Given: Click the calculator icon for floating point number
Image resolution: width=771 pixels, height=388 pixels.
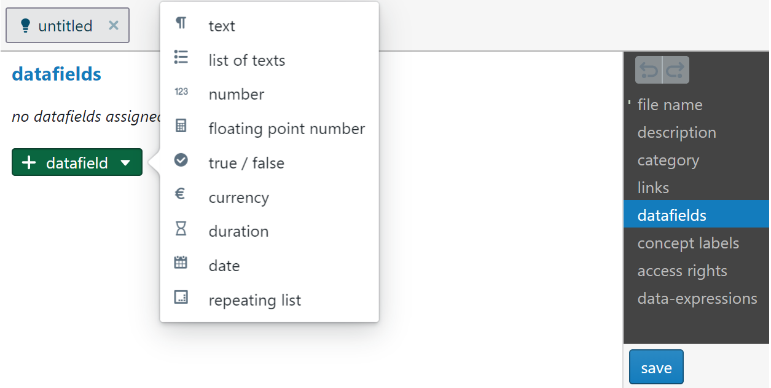Looking at the screenshot, I should (x=181, y=125).
